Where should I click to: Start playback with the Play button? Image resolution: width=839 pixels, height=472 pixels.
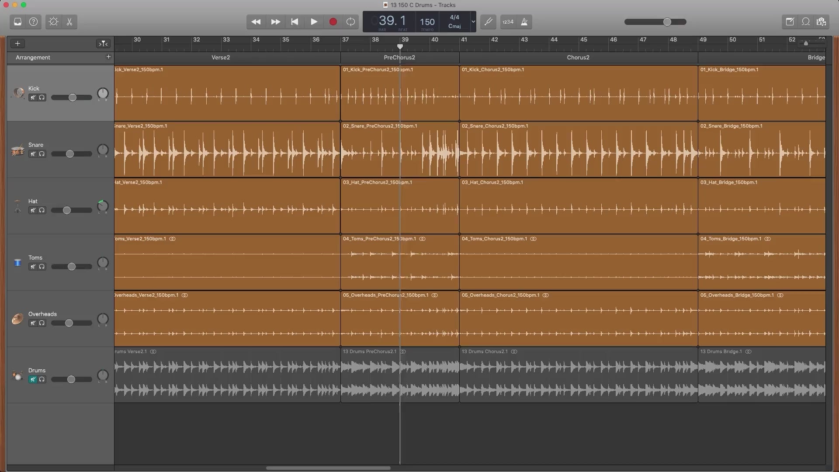314,22
